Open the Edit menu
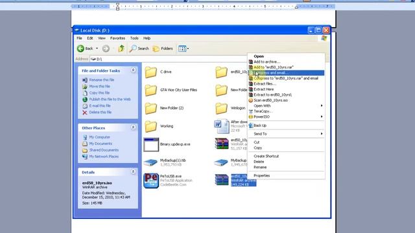This screenshot has width=415, height=233. pyautogui.click(x=90, y=38)
